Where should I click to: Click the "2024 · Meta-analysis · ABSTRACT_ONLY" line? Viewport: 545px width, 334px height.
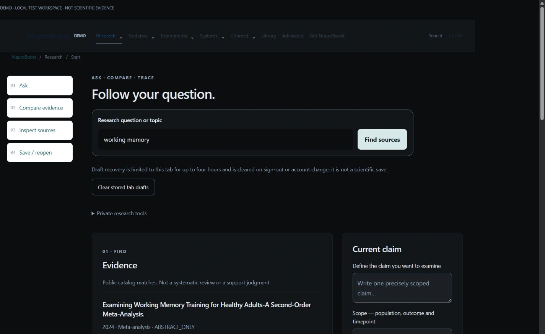click(x=148, y=327)
